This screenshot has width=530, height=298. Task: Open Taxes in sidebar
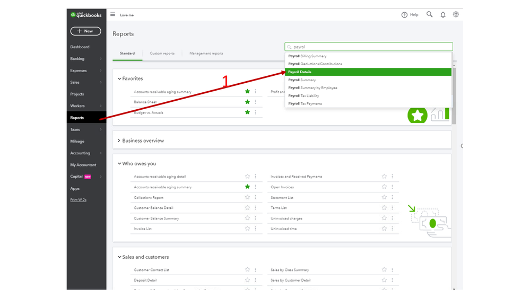[x=75, y=129]
